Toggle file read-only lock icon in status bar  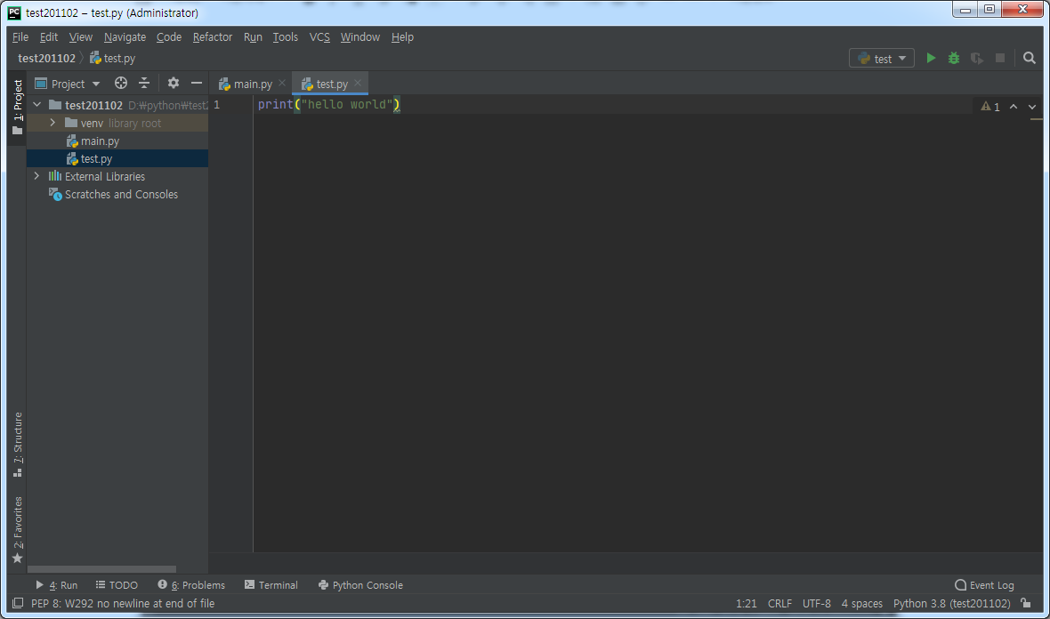(1026, 603)
